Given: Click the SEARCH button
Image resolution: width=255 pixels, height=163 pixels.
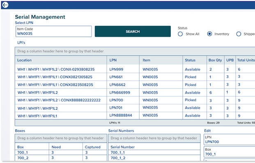Looking at the screenshot, I should pyautogui.click(x=133, y=31).
